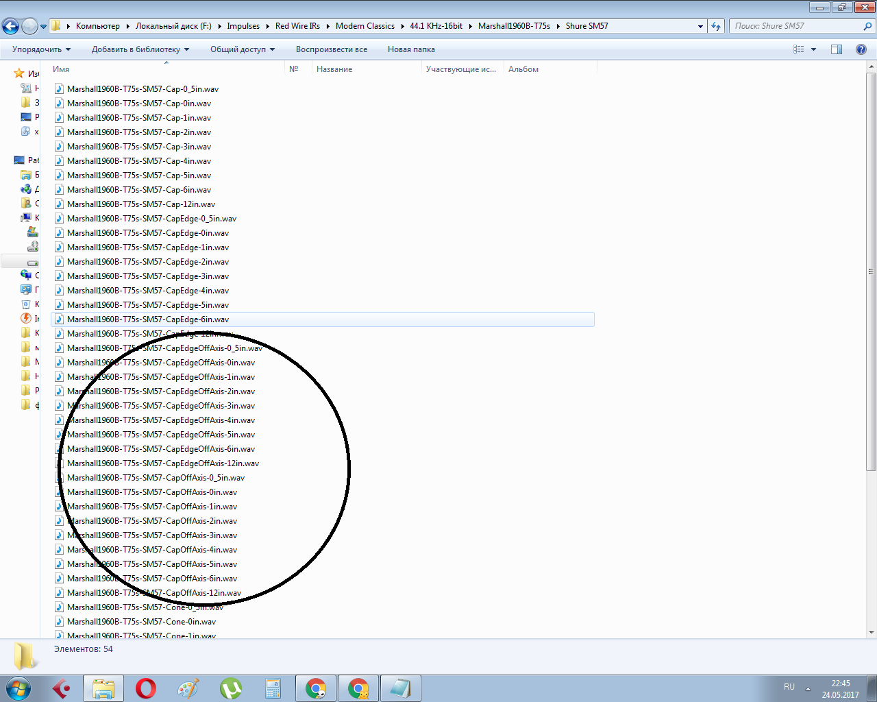Open first Chrome icon on taskbar
Image resolution: width=877 pixels, height=702 pixels.
point(316,688)
